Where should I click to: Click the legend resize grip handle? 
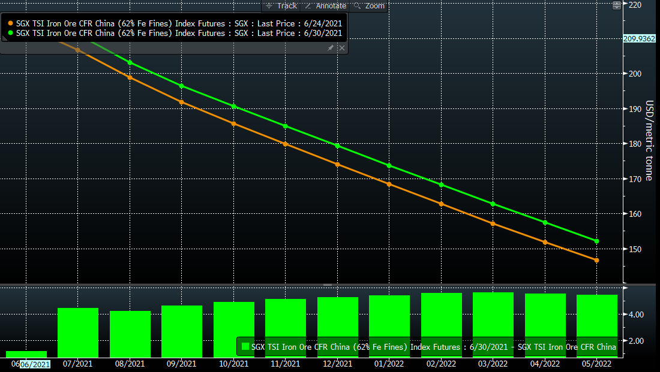coord(5,38)
